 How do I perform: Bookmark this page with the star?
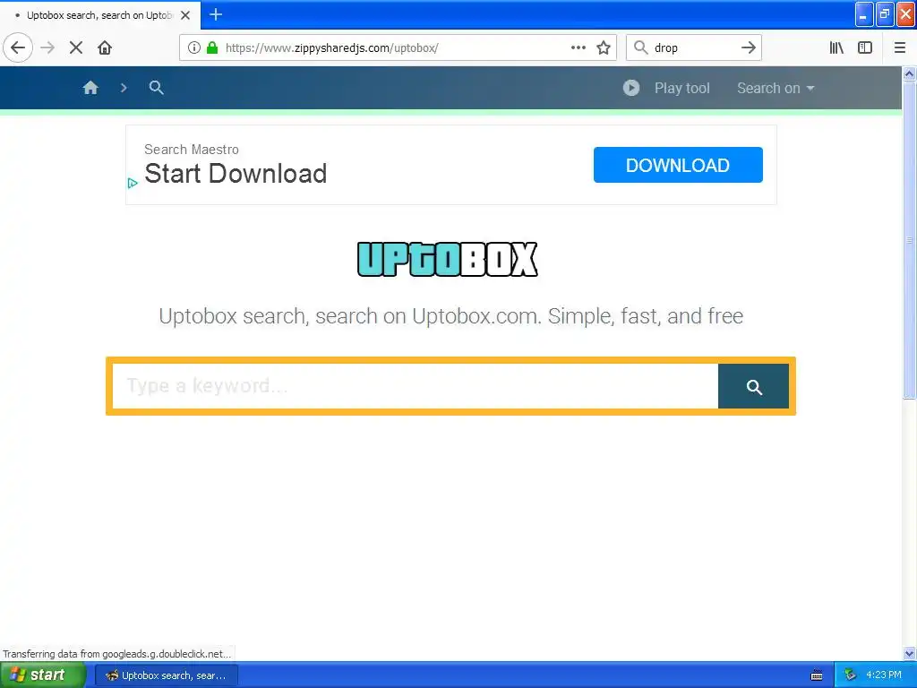[x=604, y=47]
